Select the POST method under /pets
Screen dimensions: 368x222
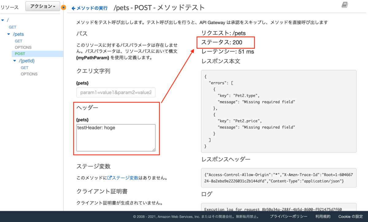[x=20, y=54]
